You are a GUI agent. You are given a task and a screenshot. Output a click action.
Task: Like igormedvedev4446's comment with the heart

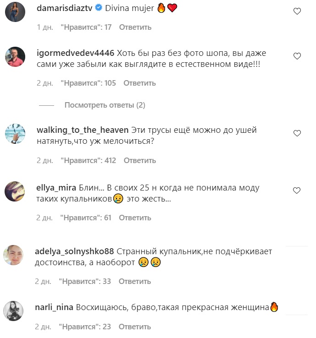tap(297, 56)
